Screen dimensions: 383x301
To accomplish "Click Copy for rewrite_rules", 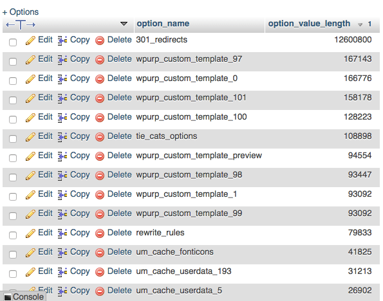I will pos(80,233).
